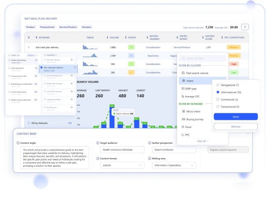
Task: Expand View all filters
Action: [203, 141]
